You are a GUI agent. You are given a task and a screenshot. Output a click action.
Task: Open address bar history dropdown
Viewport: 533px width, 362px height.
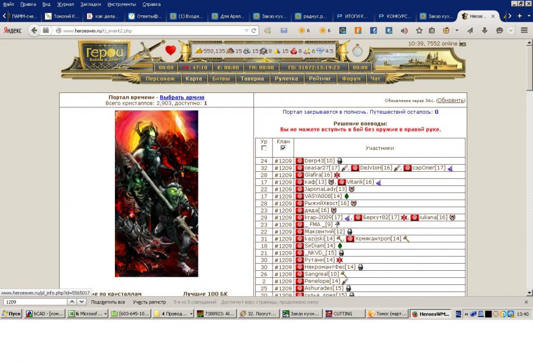point(246,31)
